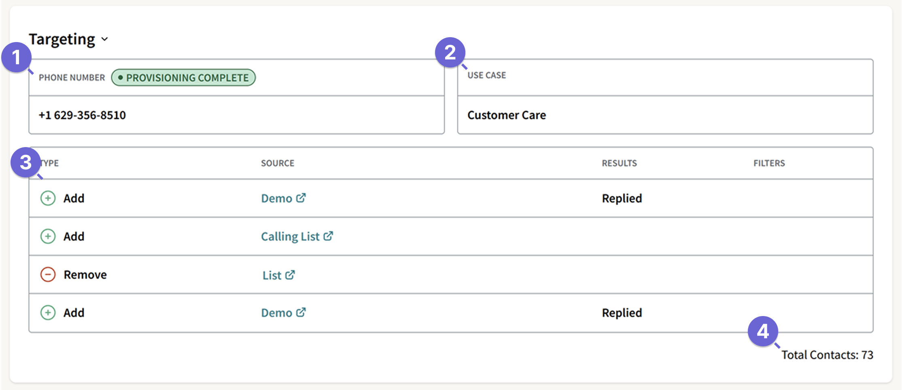Click the external link icon beside List
902x390 pixels.
290,275
